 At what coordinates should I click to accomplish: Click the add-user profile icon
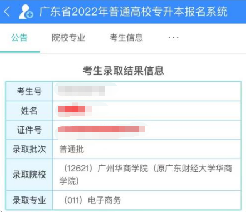point(26,12)
